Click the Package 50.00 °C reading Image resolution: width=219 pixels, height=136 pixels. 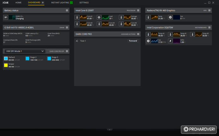(134, 19)
